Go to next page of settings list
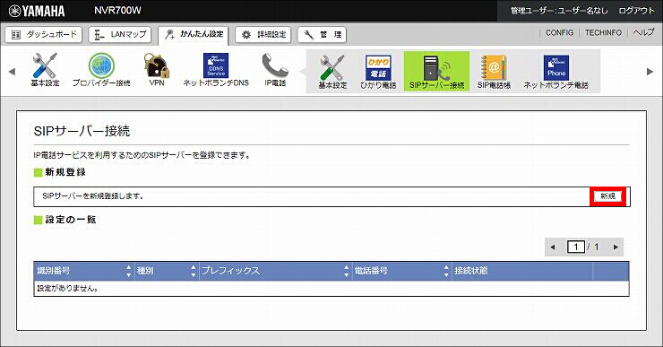663x347 pixels. tap(616, 247)
